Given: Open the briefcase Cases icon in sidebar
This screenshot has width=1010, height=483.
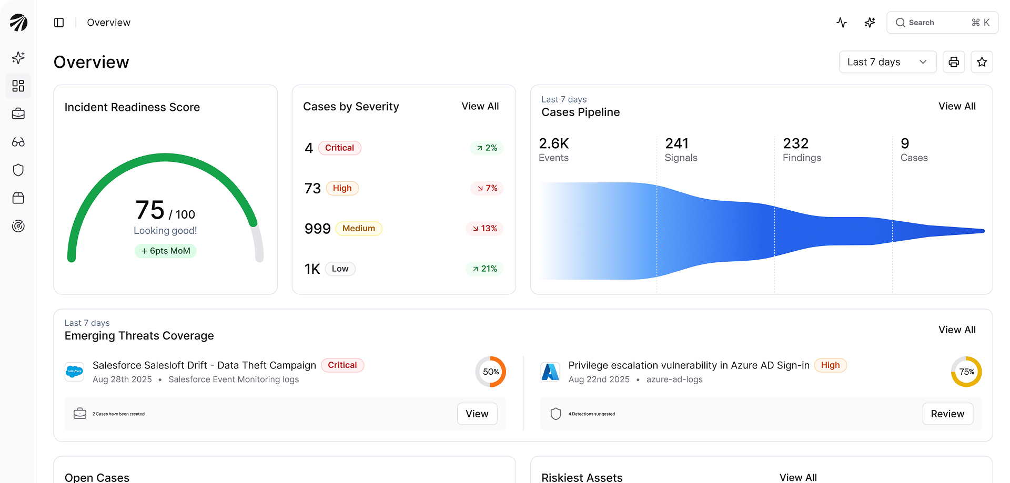Looking at the screenshot, I should tap(18, 114).
